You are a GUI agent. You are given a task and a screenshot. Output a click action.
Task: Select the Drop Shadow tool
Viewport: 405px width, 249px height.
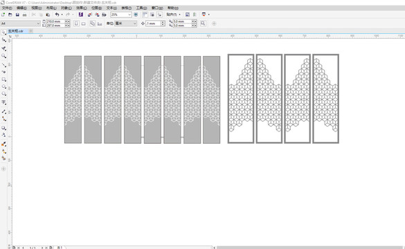(3, 128)
